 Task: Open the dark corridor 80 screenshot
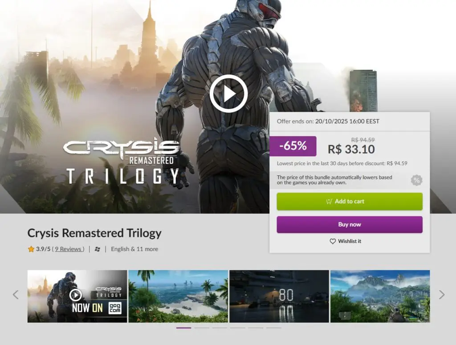click(x=279, y=296)
